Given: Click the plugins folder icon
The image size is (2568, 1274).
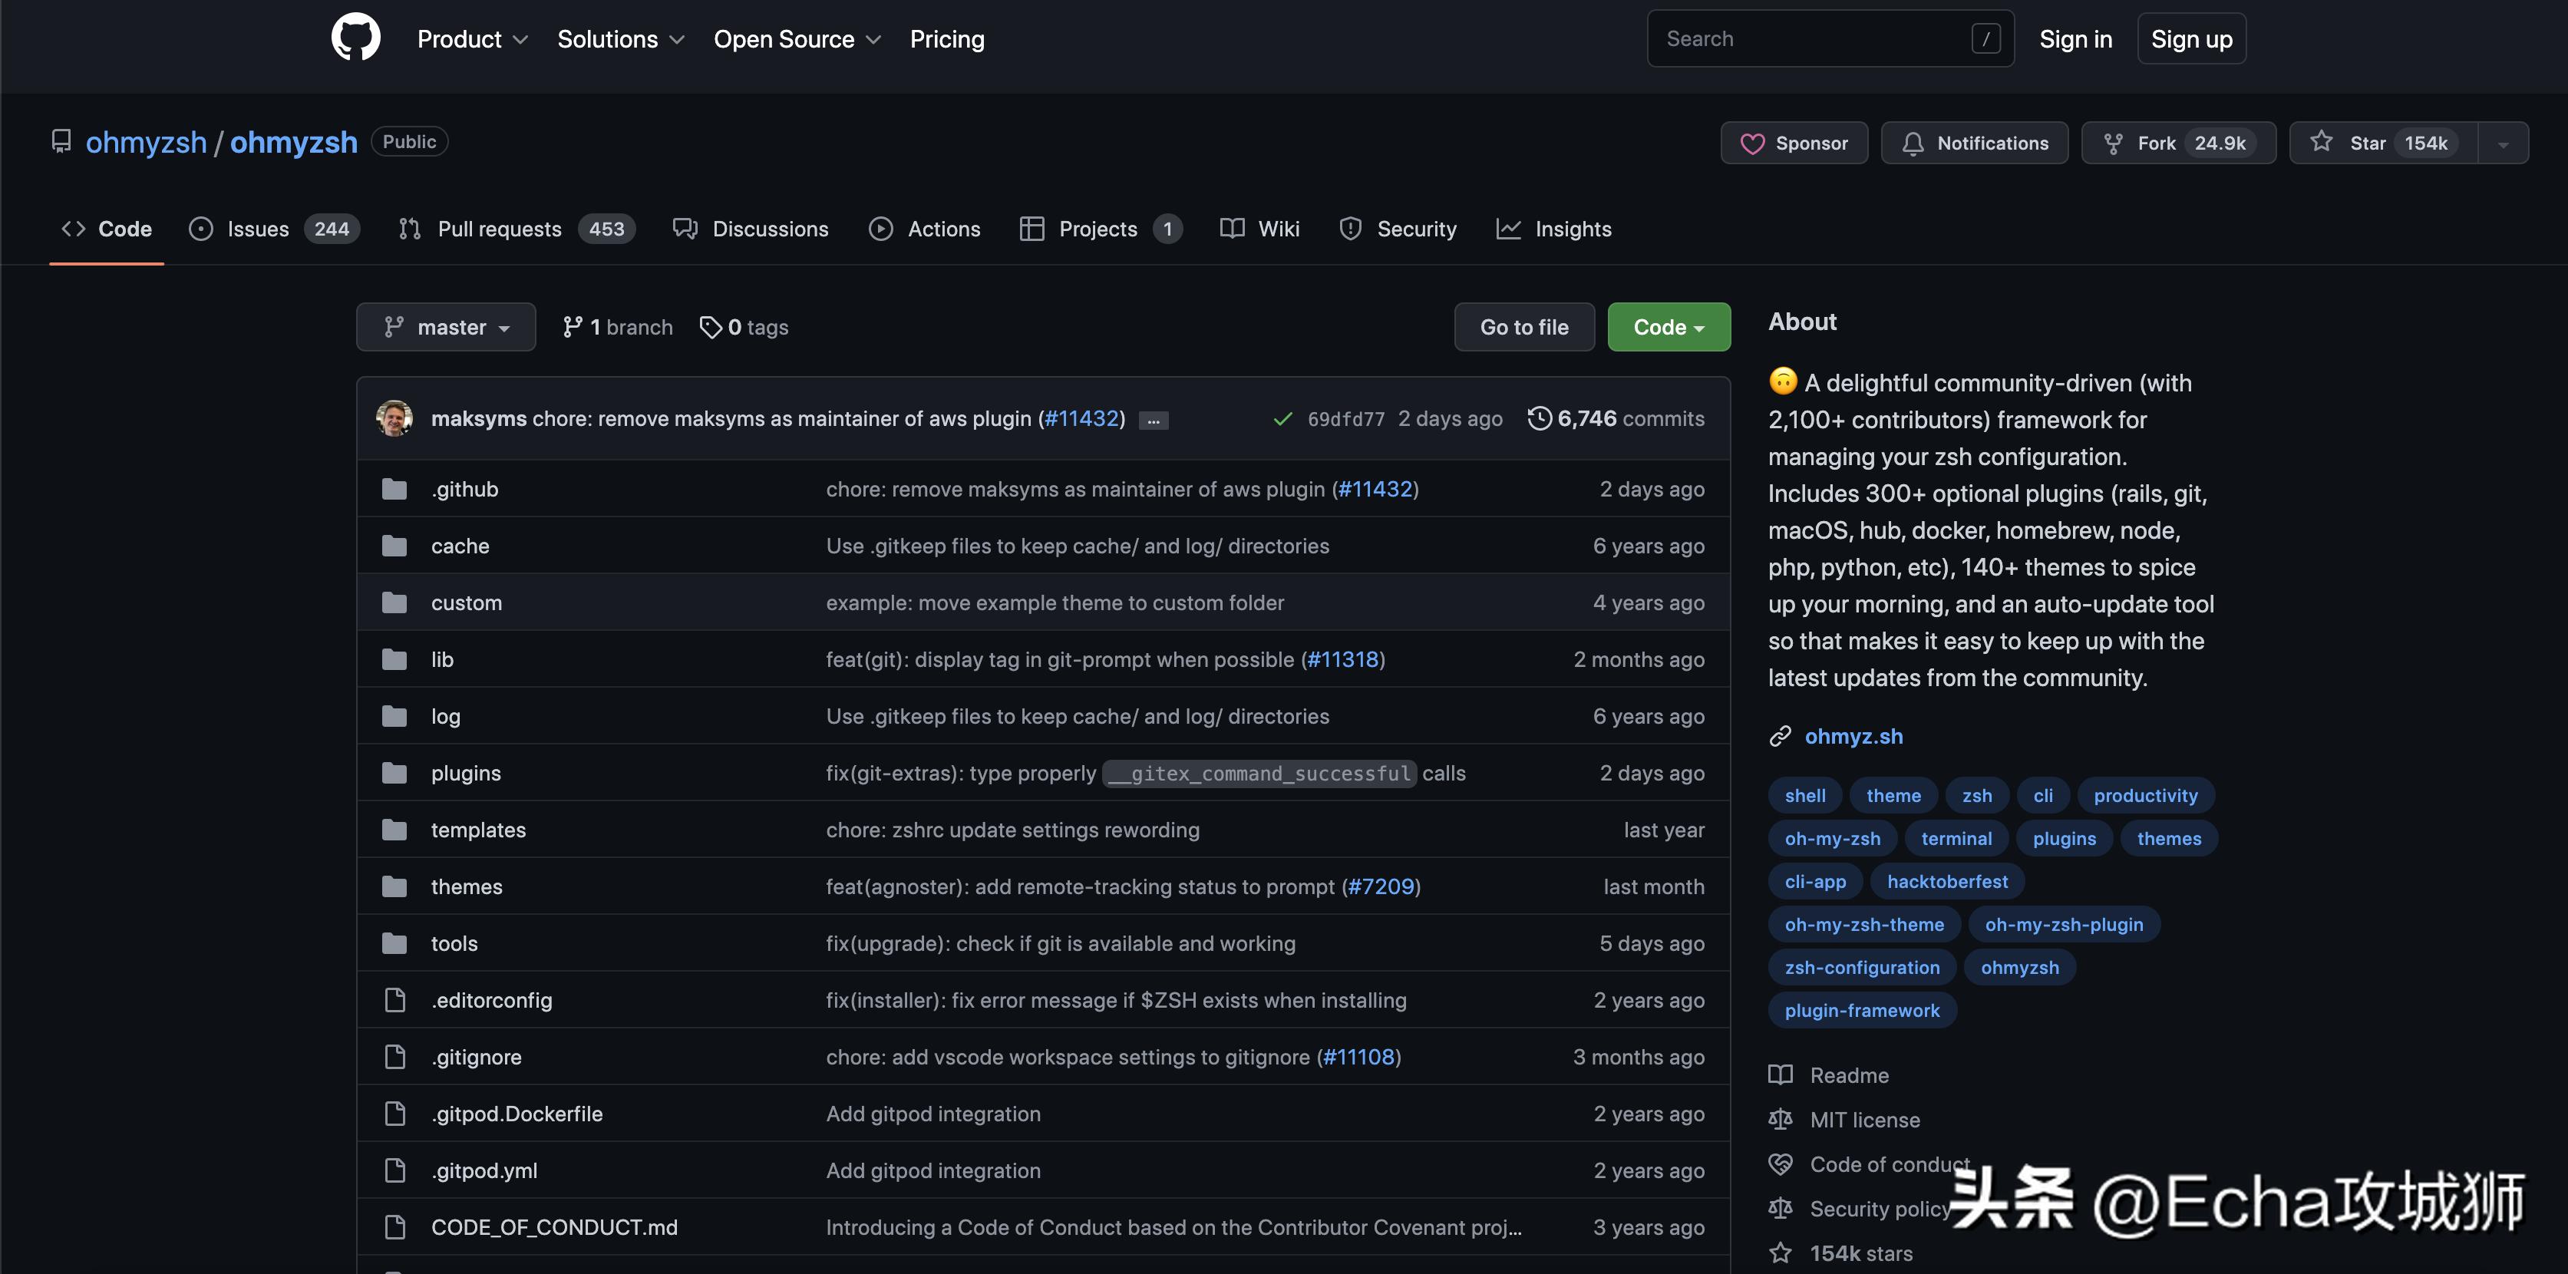Looking at the screenshot, I should click(394, 774).
